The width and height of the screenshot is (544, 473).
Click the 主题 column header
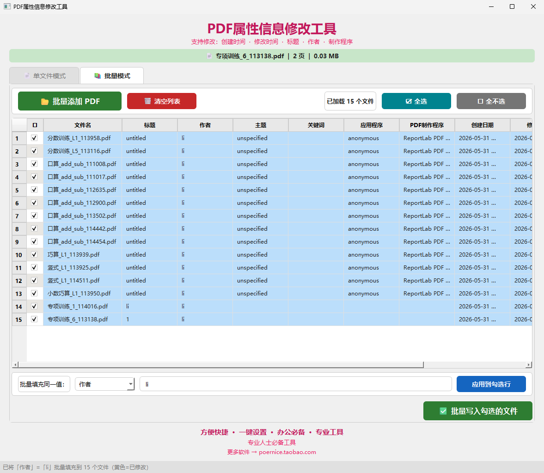tap(261, 125)
